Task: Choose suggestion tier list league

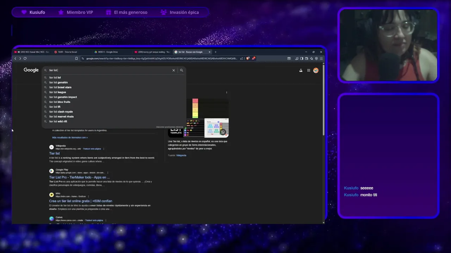Action: click(x=114, y=92)
